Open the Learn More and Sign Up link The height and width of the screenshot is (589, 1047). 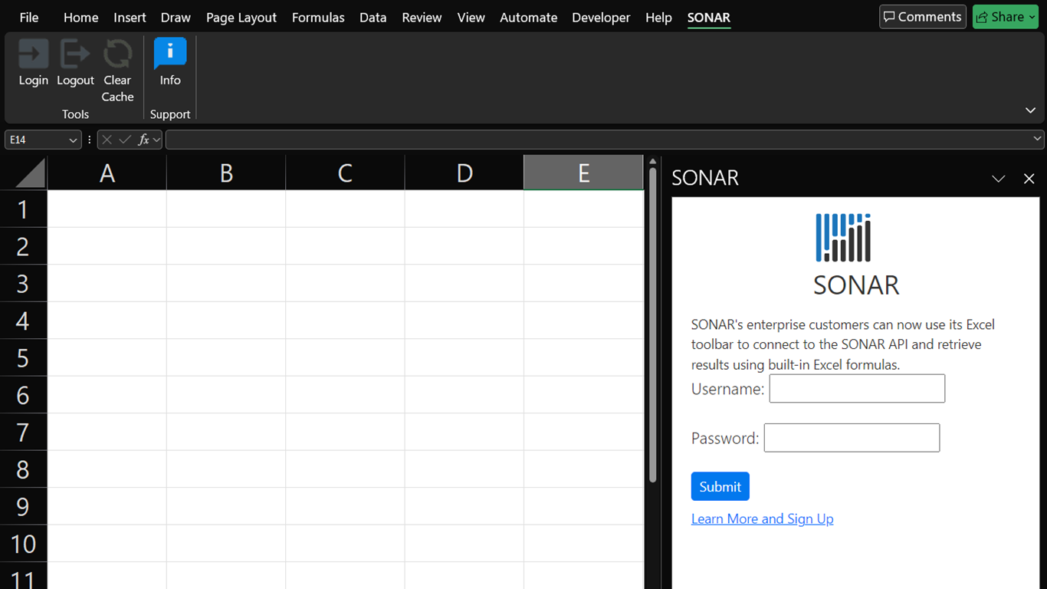point(763,519)
